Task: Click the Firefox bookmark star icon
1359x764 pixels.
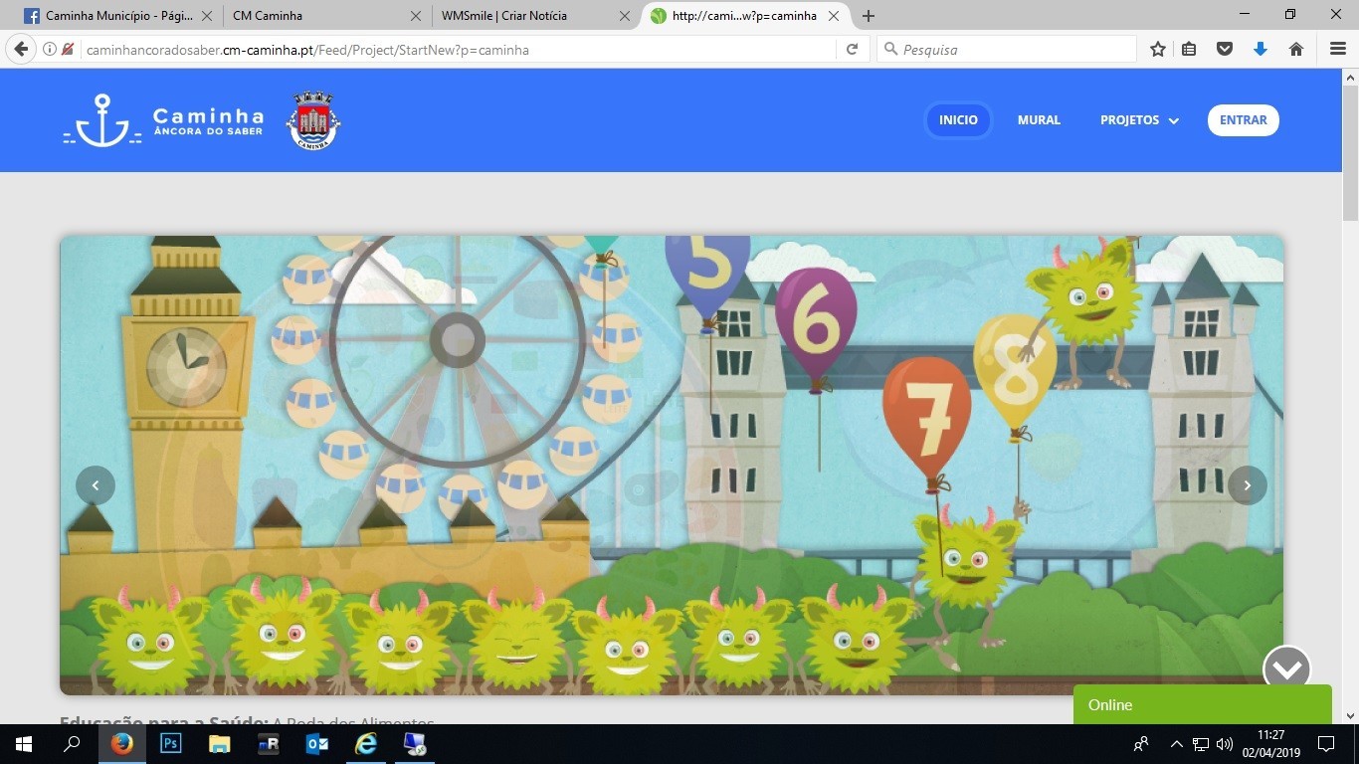Action: (x=1158, y=49)
